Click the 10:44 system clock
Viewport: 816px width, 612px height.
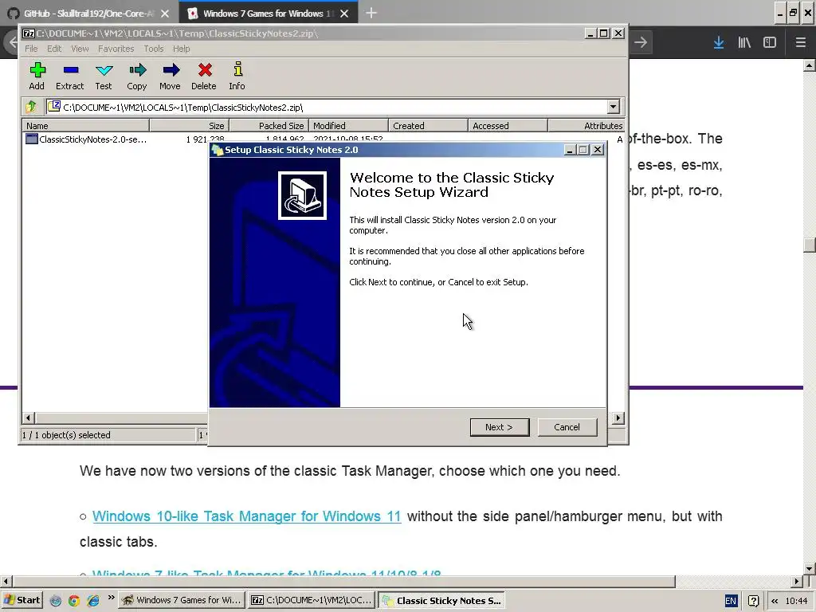pyautogui.click(x=796, y=601)
